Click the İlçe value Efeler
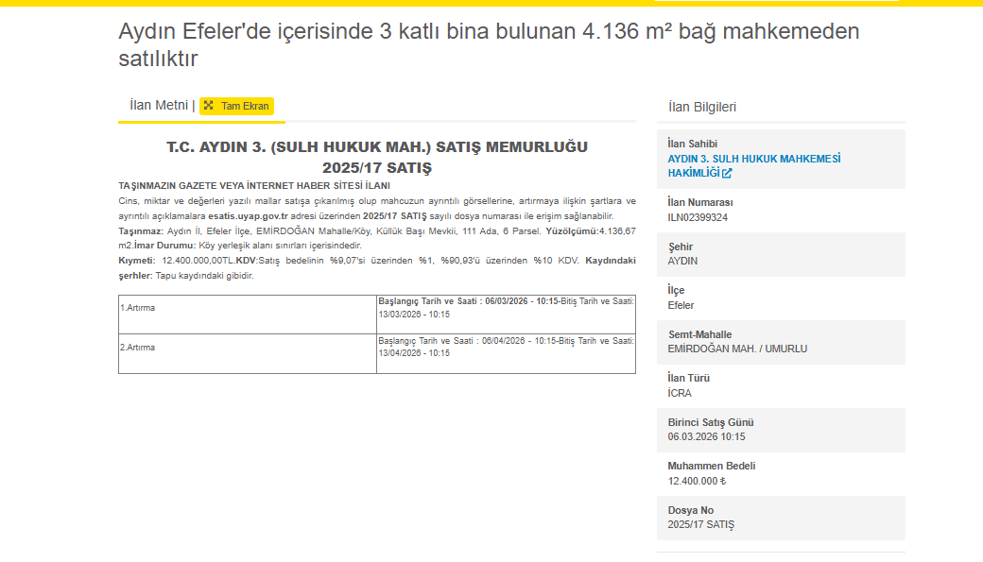 [681, 305]
